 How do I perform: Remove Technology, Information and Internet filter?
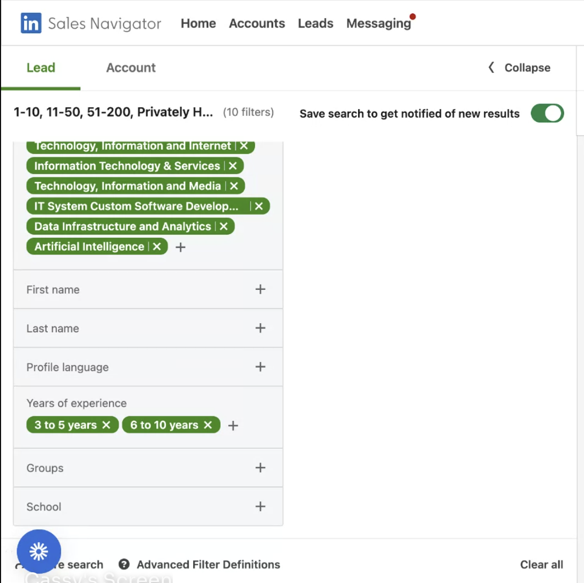click(244, 145)
